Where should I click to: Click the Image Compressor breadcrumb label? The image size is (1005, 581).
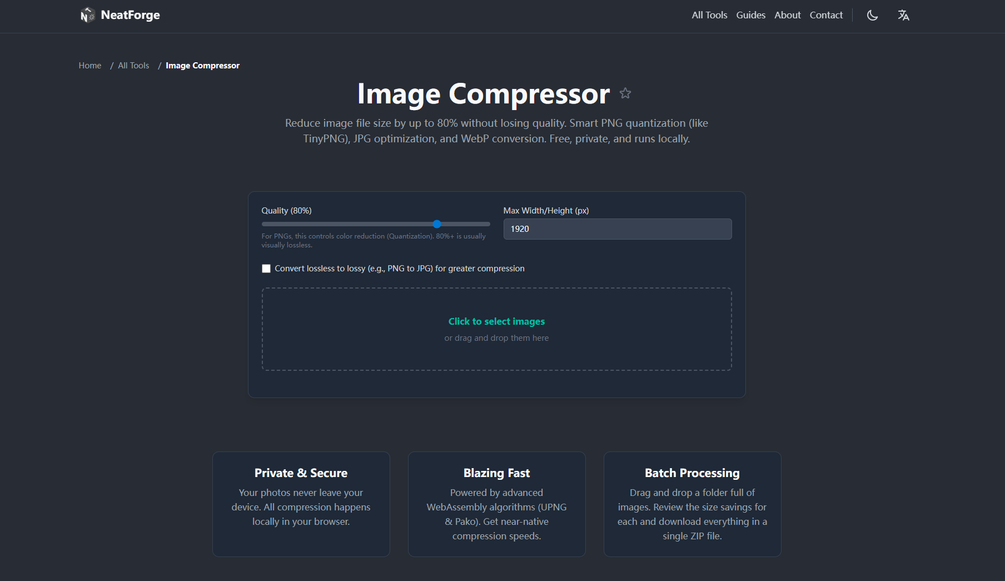click(x=202, y=65)
